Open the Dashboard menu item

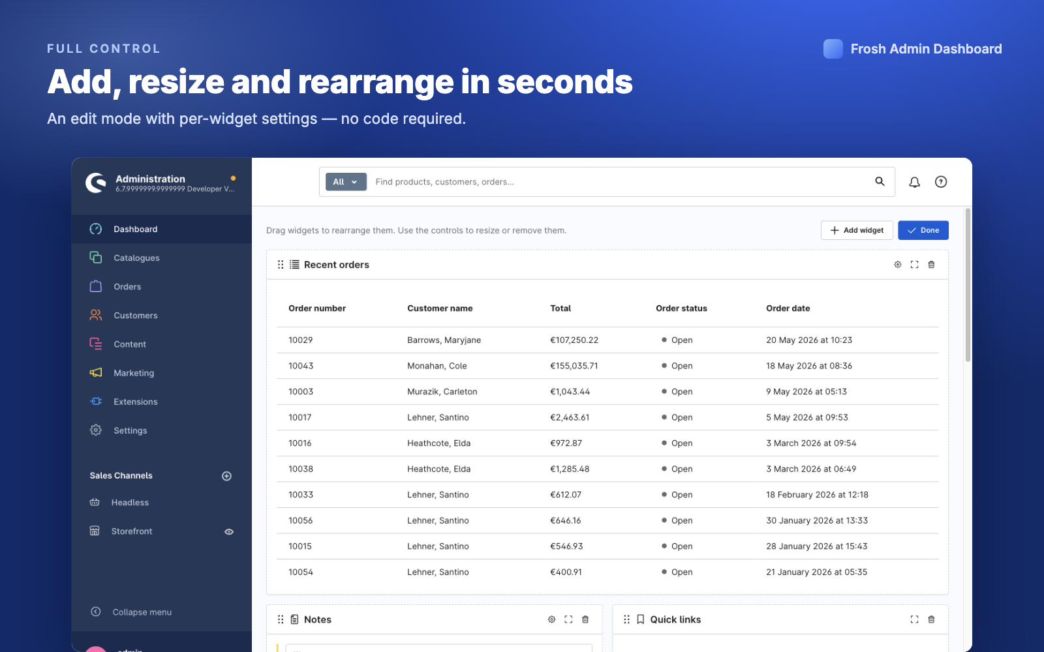162,229
